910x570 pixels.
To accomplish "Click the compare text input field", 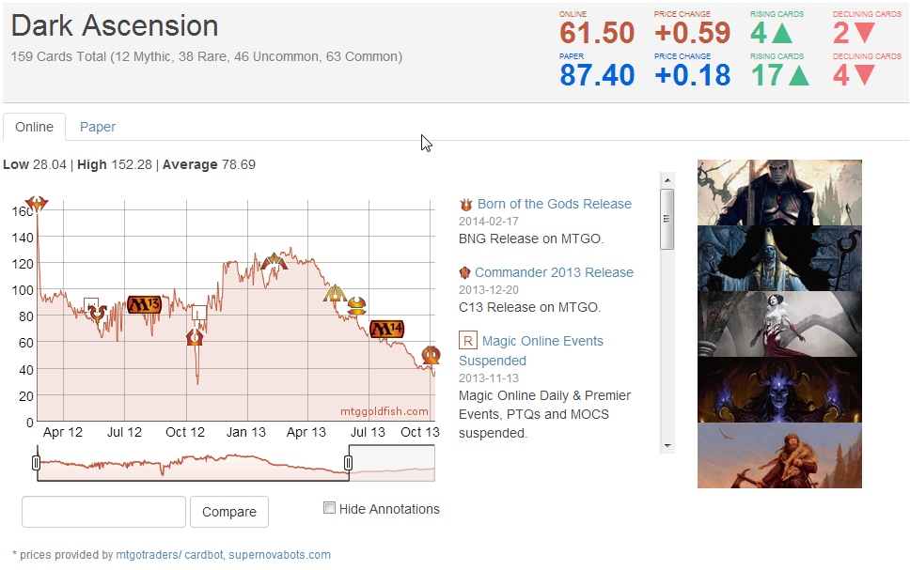I will point(103,512).
